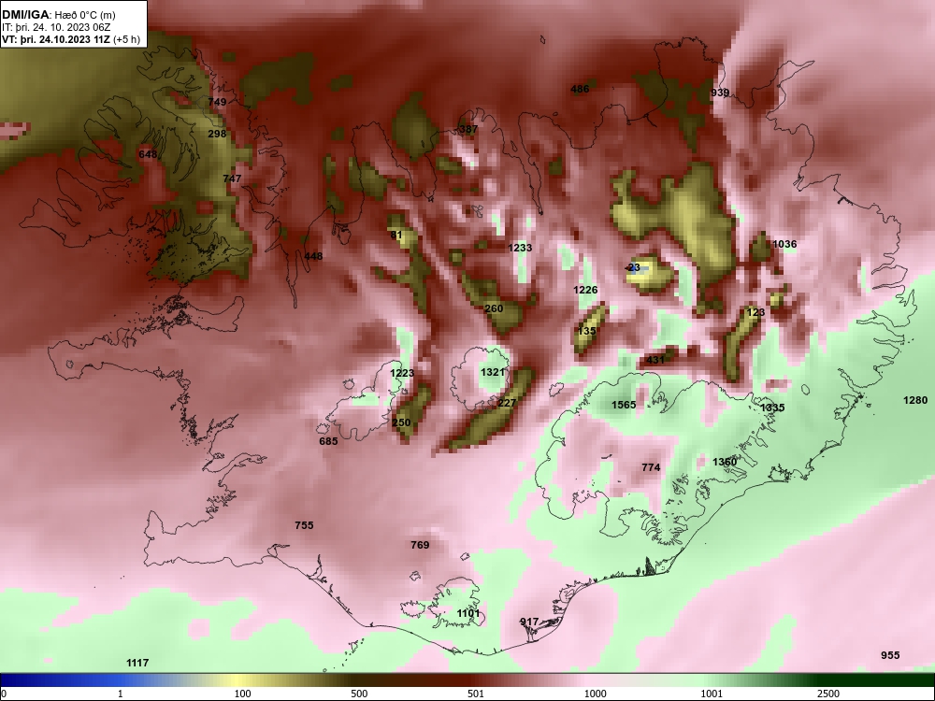Select the negative -23 value

[x=633, y=267]
